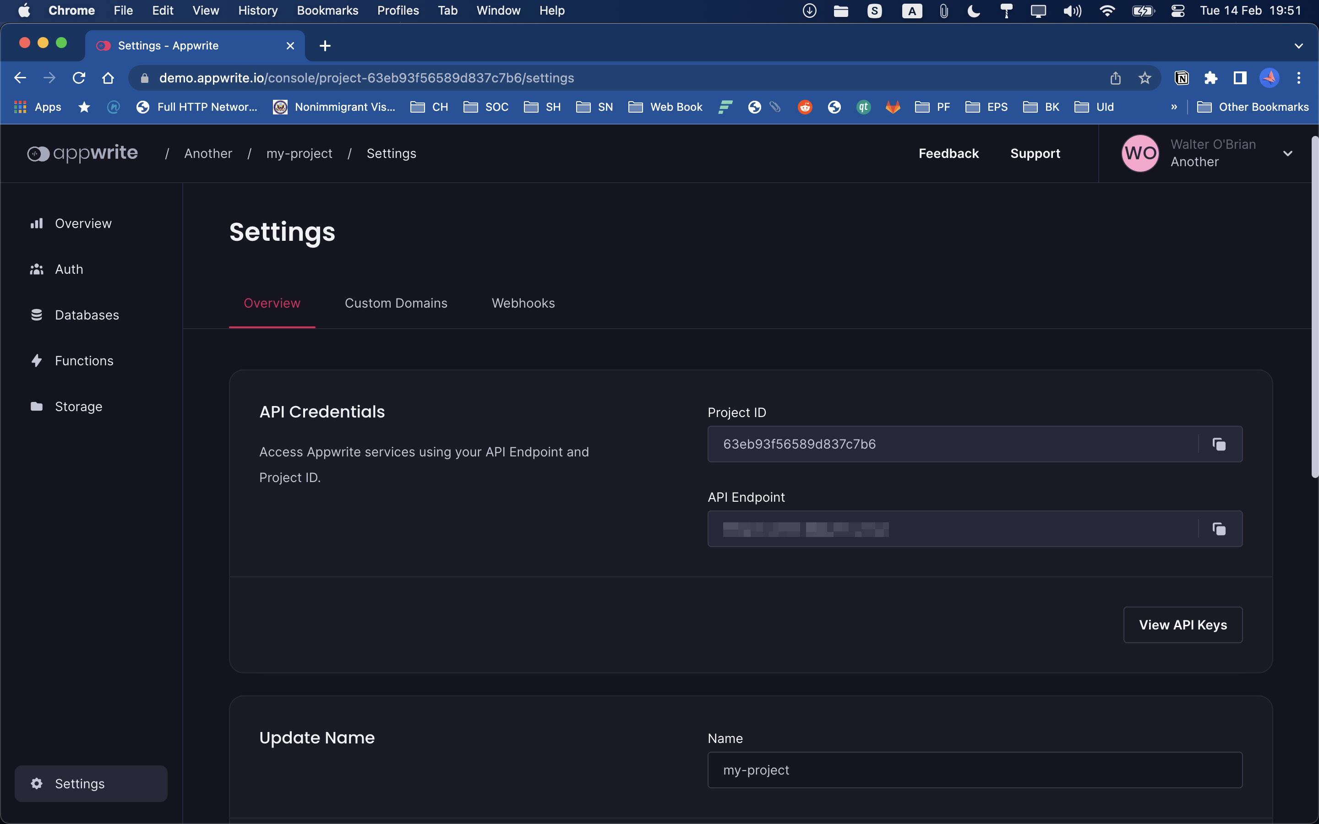
Task: Go to the Another organization breadcrumb
Action: coord(208,153)
